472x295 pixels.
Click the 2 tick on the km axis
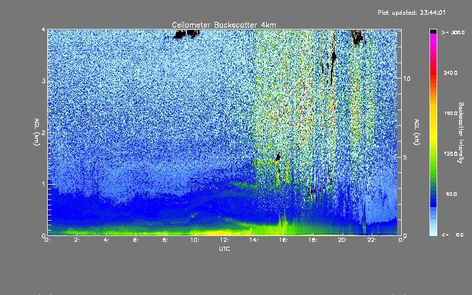tap(44, 132)
